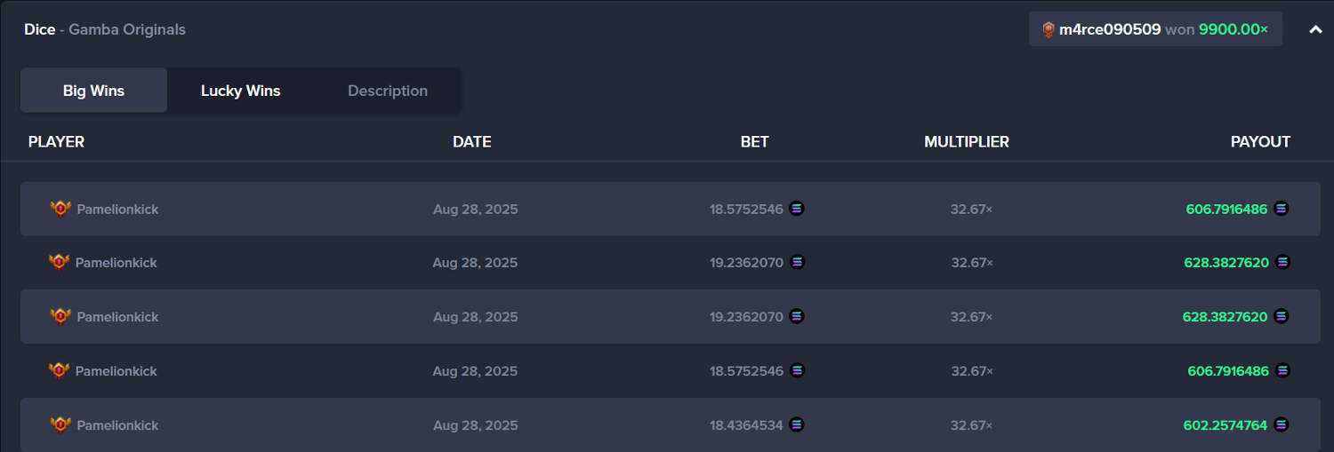Click the PAYOUT column header
Viewport: 1334px width, 452px height.
1259,142
